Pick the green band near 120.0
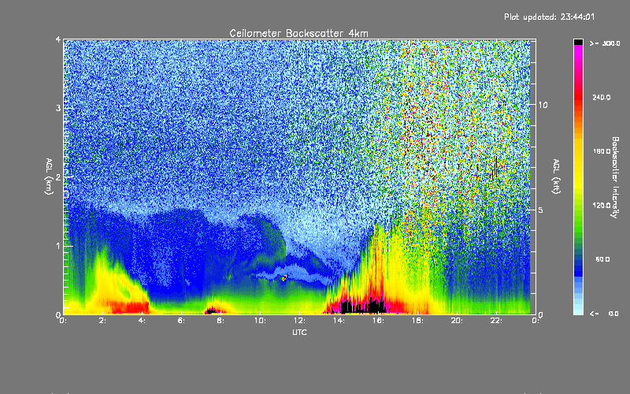The height and width of the screenshot is (394, 630). 578,209
